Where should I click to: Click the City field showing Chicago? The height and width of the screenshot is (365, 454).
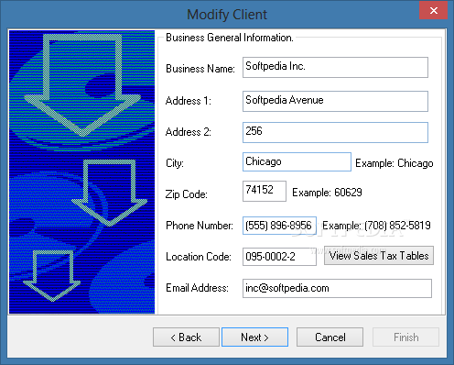pyautogui.click(x=297, y=161)
